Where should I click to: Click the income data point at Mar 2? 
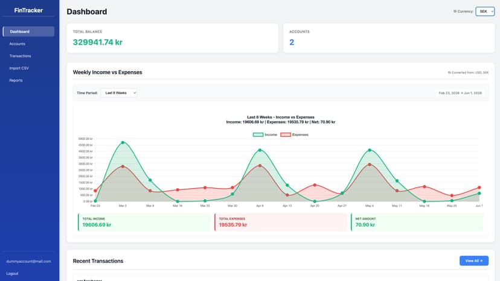point(123,142)
